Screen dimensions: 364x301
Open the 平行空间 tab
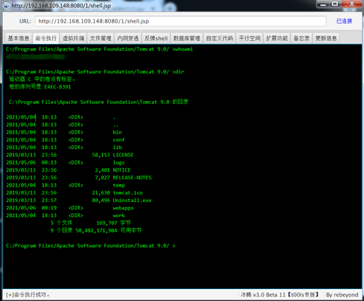click(x=249, y=38)
